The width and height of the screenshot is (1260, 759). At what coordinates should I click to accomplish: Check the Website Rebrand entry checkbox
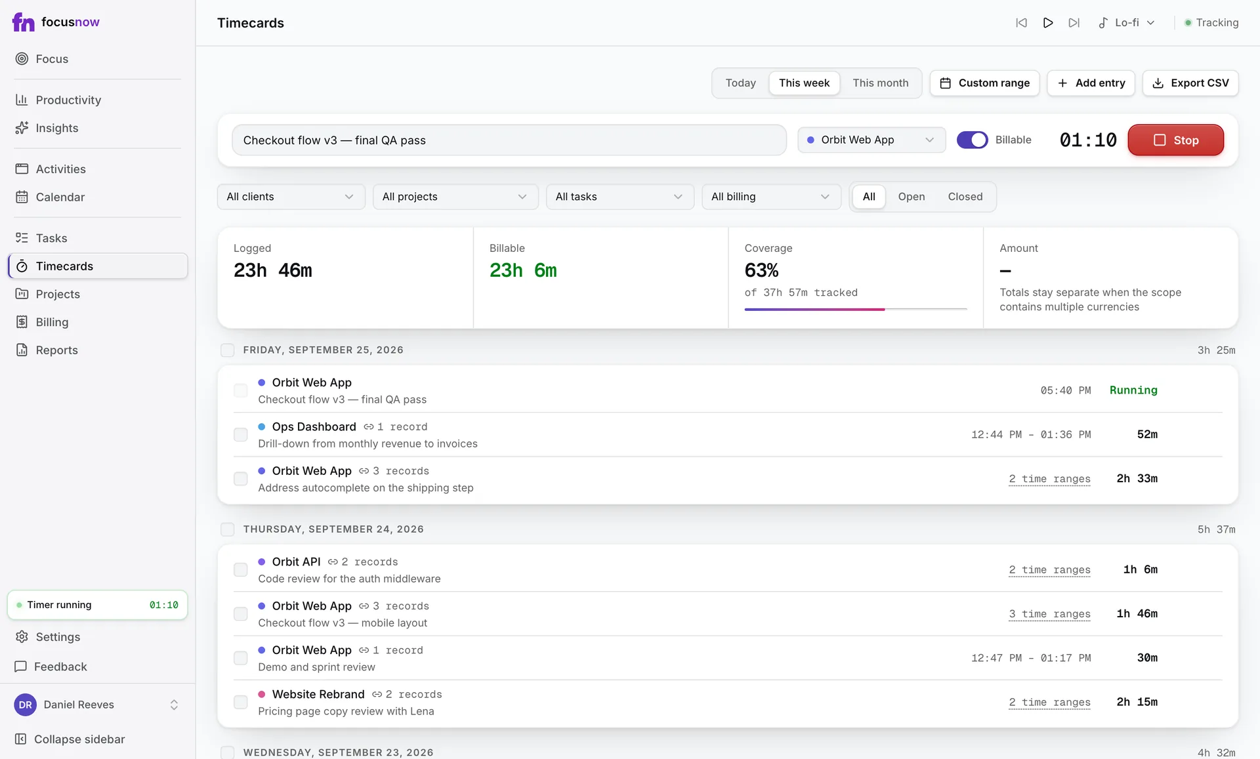[x=241, y=703]
